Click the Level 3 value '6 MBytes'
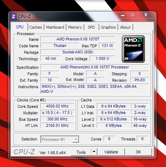 click(114, 125)
